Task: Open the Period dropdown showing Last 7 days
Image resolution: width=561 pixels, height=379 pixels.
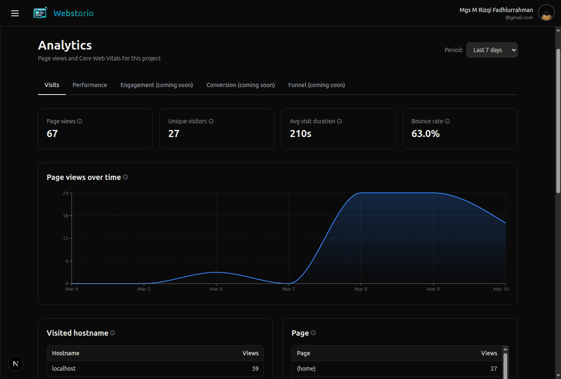Action: click(492, 50)
